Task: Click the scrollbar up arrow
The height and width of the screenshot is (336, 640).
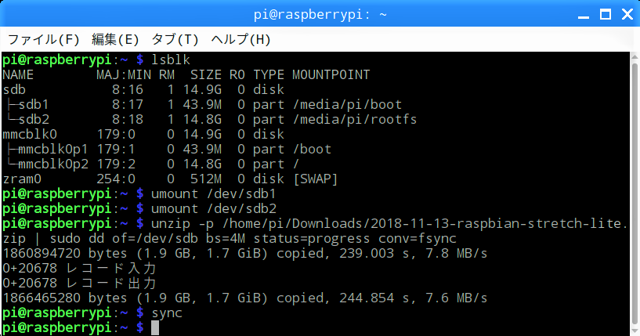Action: [x=635, y=56]
